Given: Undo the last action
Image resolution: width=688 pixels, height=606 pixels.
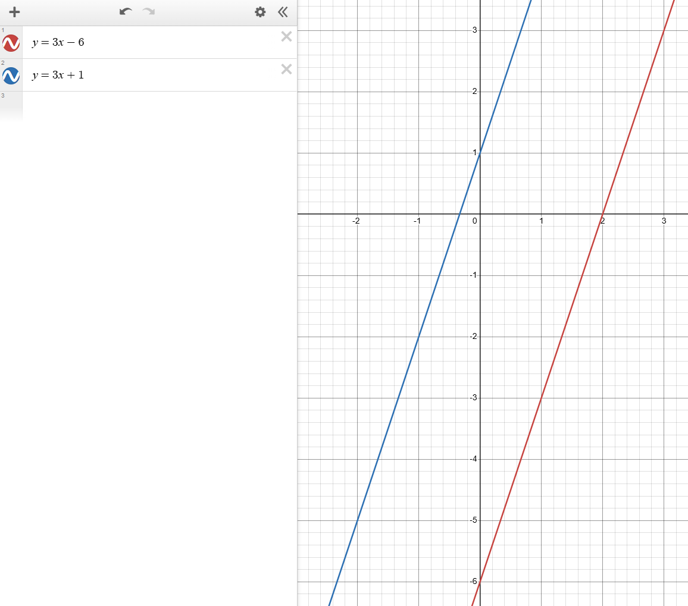Looking at the screenshot, I should (125, 12).
